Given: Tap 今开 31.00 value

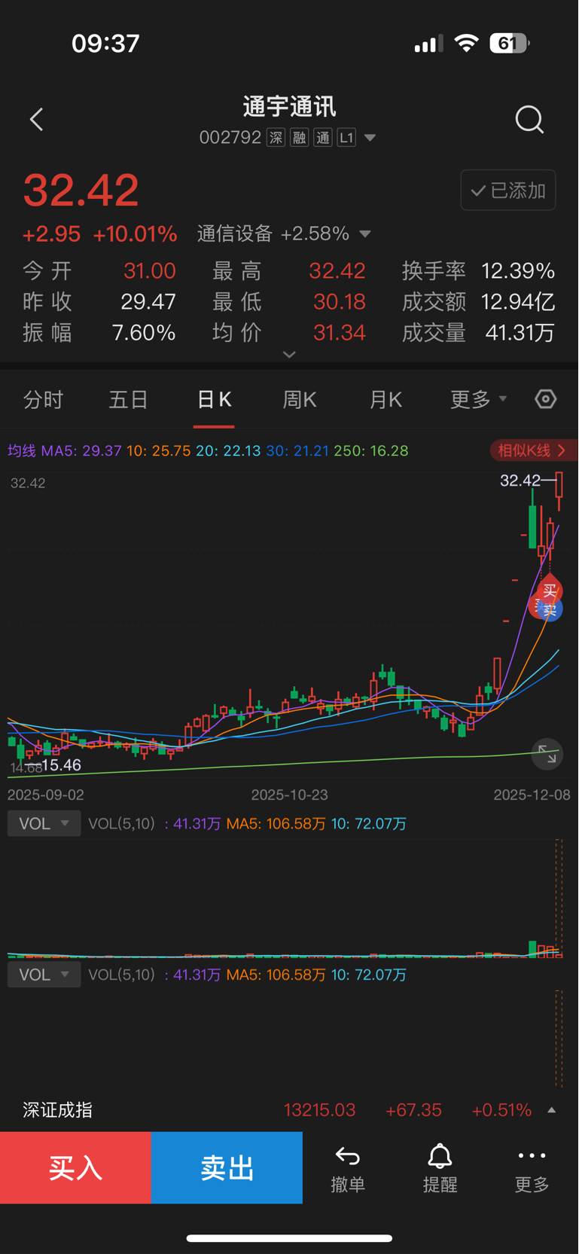Looking at the screenshot, I should [150, 270].
